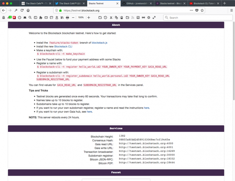The width and height of the screenshot is (235, 181).
Task: Zoom in with the plus button
Action: point(89,18)
